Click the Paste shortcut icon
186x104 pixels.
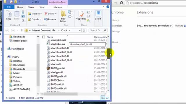coord(23,21)
